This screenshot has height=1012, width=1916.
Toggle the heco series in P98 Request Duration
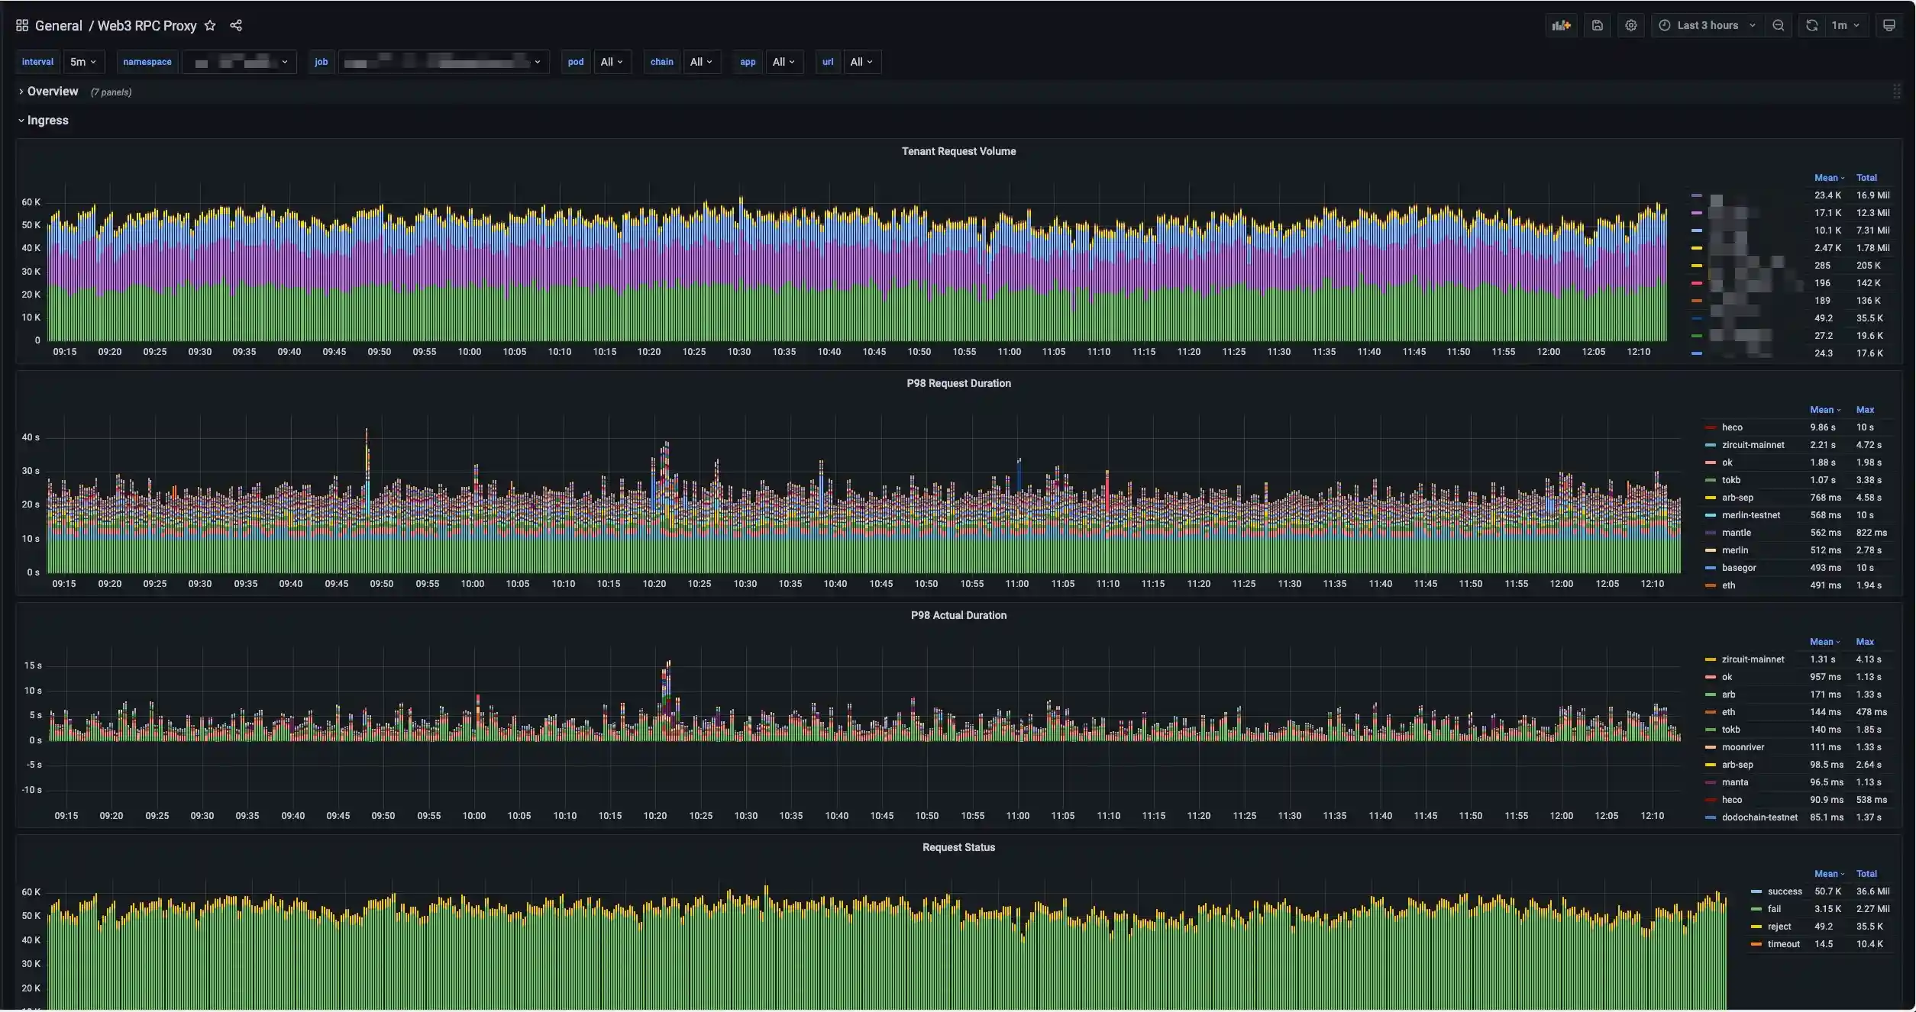coord(1730,427)
